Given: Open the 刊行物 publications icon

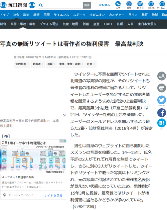Looking at the screenshot, I should point(151,5).
